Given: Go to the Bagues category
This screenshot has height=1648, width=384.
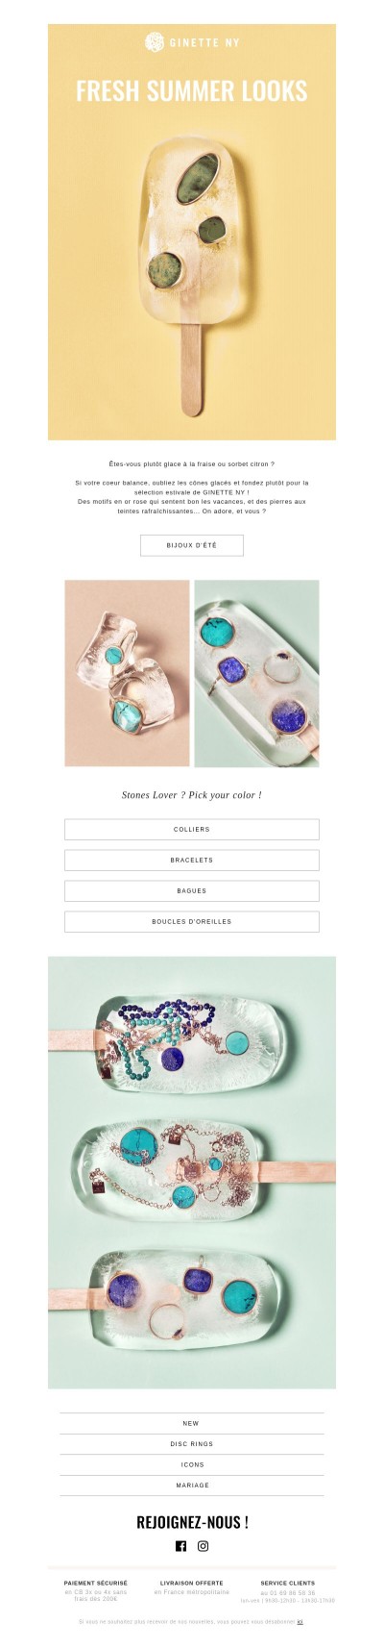Looking at the screenshot, I should tap(192, 890).
